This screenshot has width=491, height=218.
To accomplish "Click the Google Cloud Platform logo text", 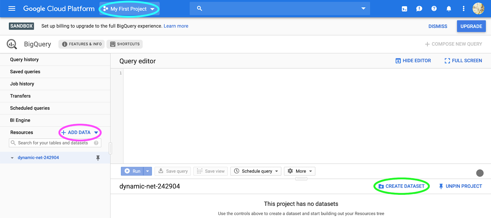I will coord(59,9).
